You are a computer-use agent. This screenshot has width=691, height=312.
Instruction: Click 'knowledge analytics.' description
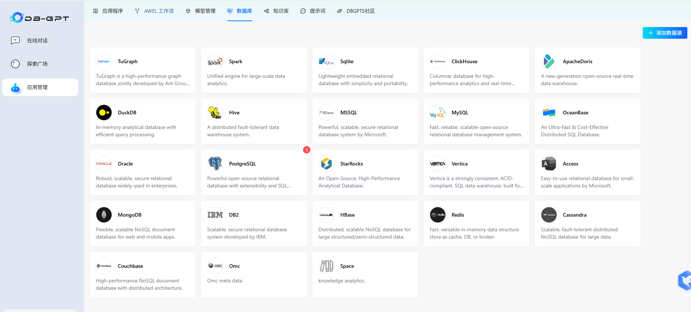click(x=342, y=281)
